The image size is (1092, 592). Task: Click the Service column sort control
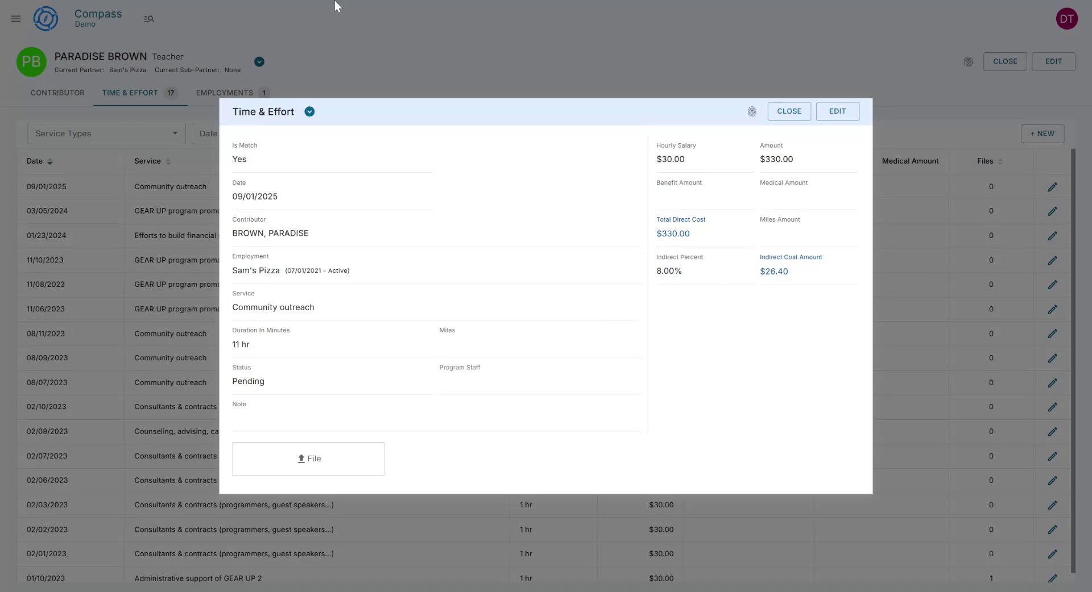coord(168,161)
